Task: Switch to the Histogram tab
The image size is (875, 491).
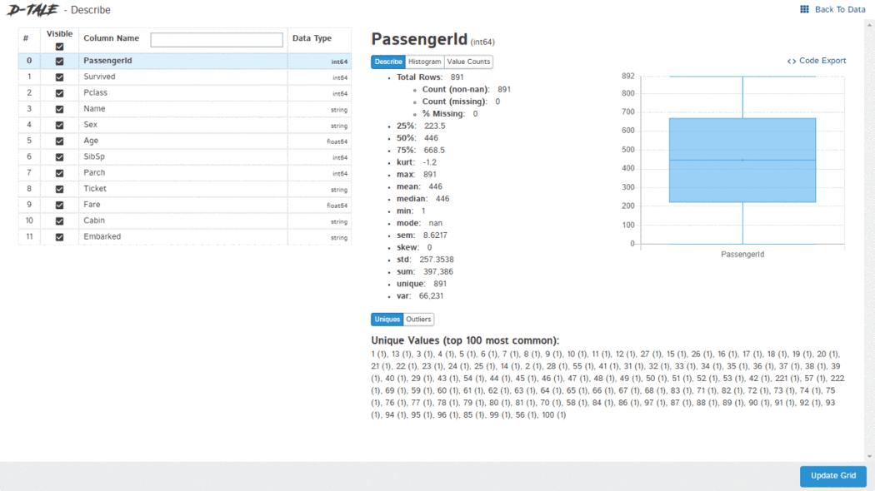Action: 424,62
